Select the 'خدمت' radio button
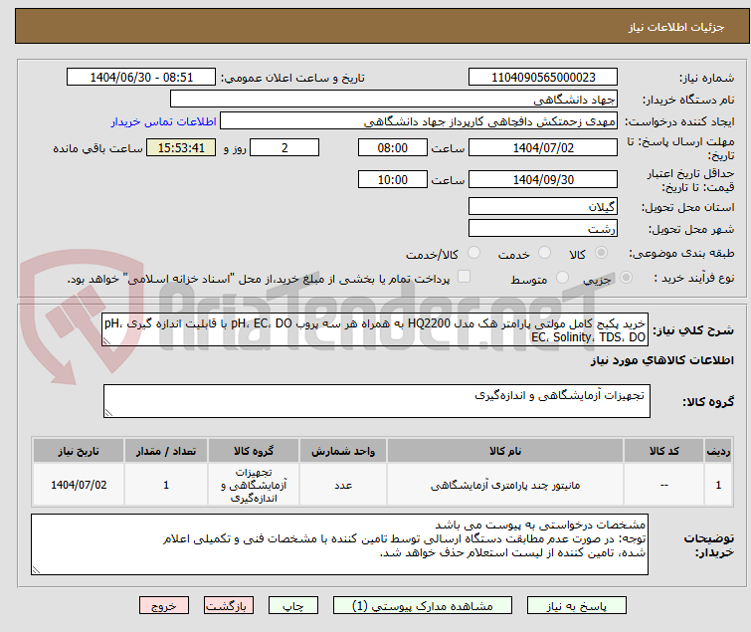751x632 pixels. pyautogui.click(x=544, y=253)
